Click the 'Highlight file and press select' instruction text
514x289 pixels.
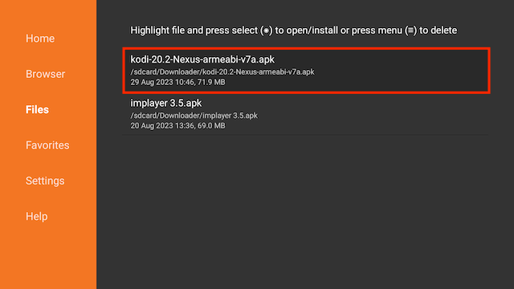pos(194,31)
